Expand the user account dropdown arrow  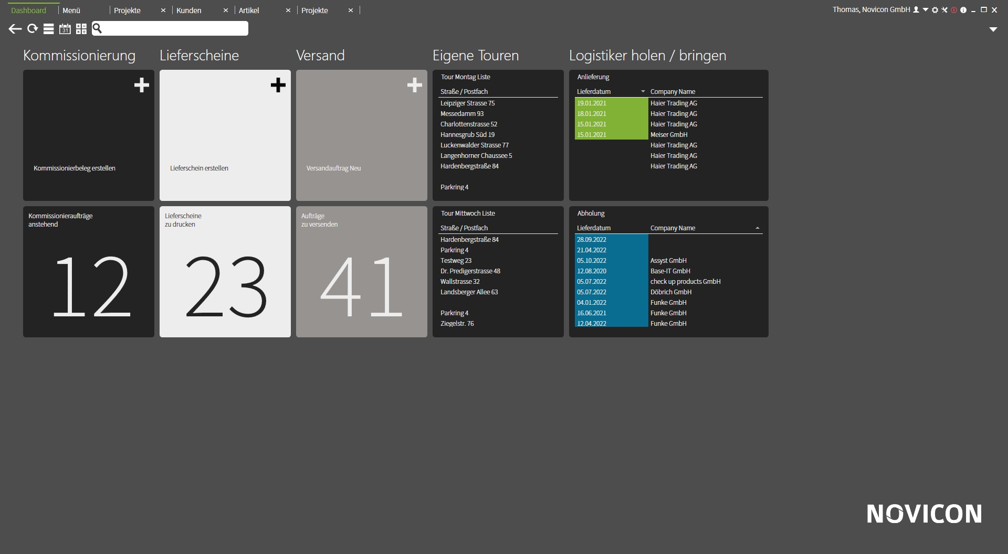(x=926, y=9)
